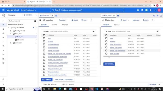Collapse the operating-attic-359018 project node
This screenshot has width=163, height=91.
[8, 28]
